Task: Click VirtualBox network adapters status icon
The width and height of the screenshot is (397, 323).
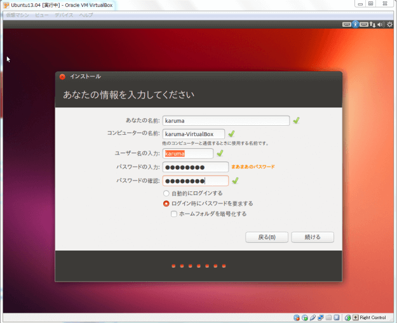Action: point(321,318)
